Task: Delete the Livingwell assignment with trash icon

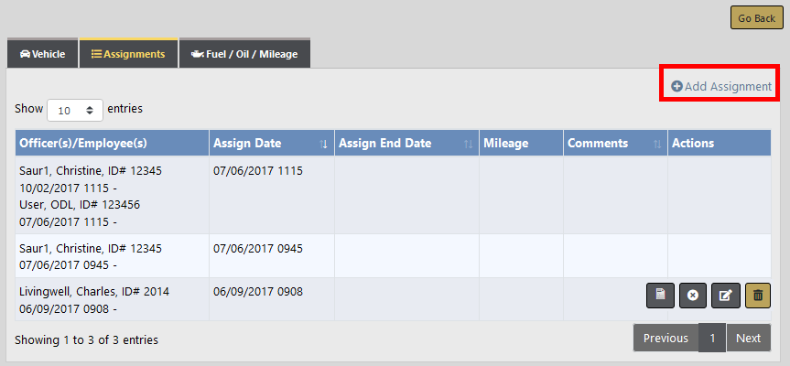Action: point(758,296)
